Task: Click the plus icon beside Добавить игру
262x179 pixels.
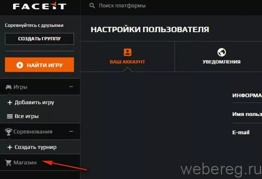Action: [x=10, y=102]
